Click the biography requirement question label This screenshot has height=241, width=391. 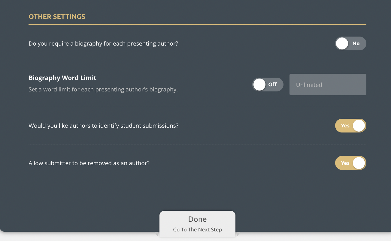click(x=103, y=43)
